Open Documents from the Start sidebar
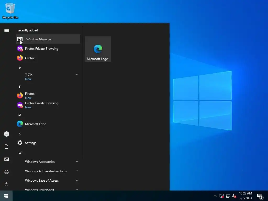268x201 pixels. click(x=7, y=147)
